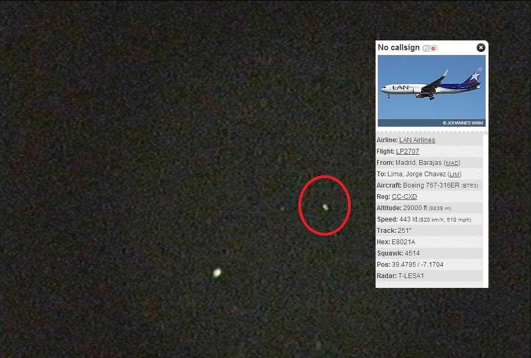
Task: Select the No callsign title text
Action: pos(399,47)
